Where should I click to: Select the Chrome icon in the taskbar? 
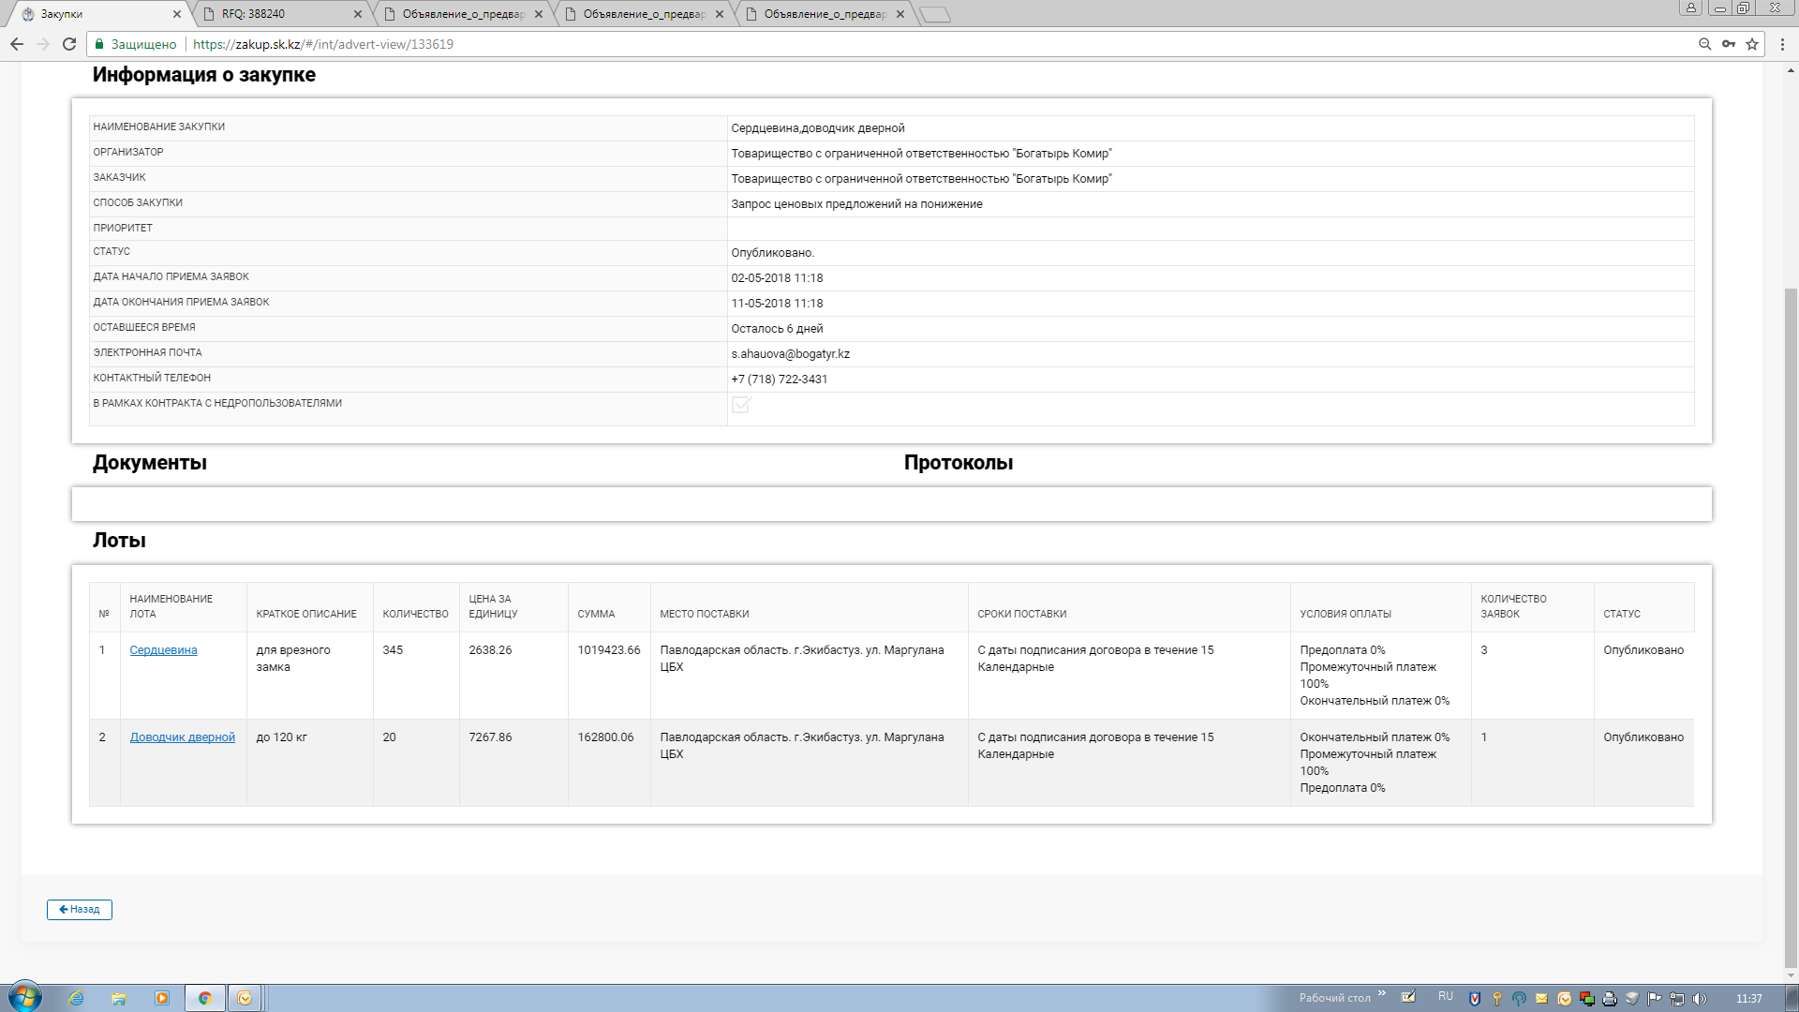coord(205,999)
